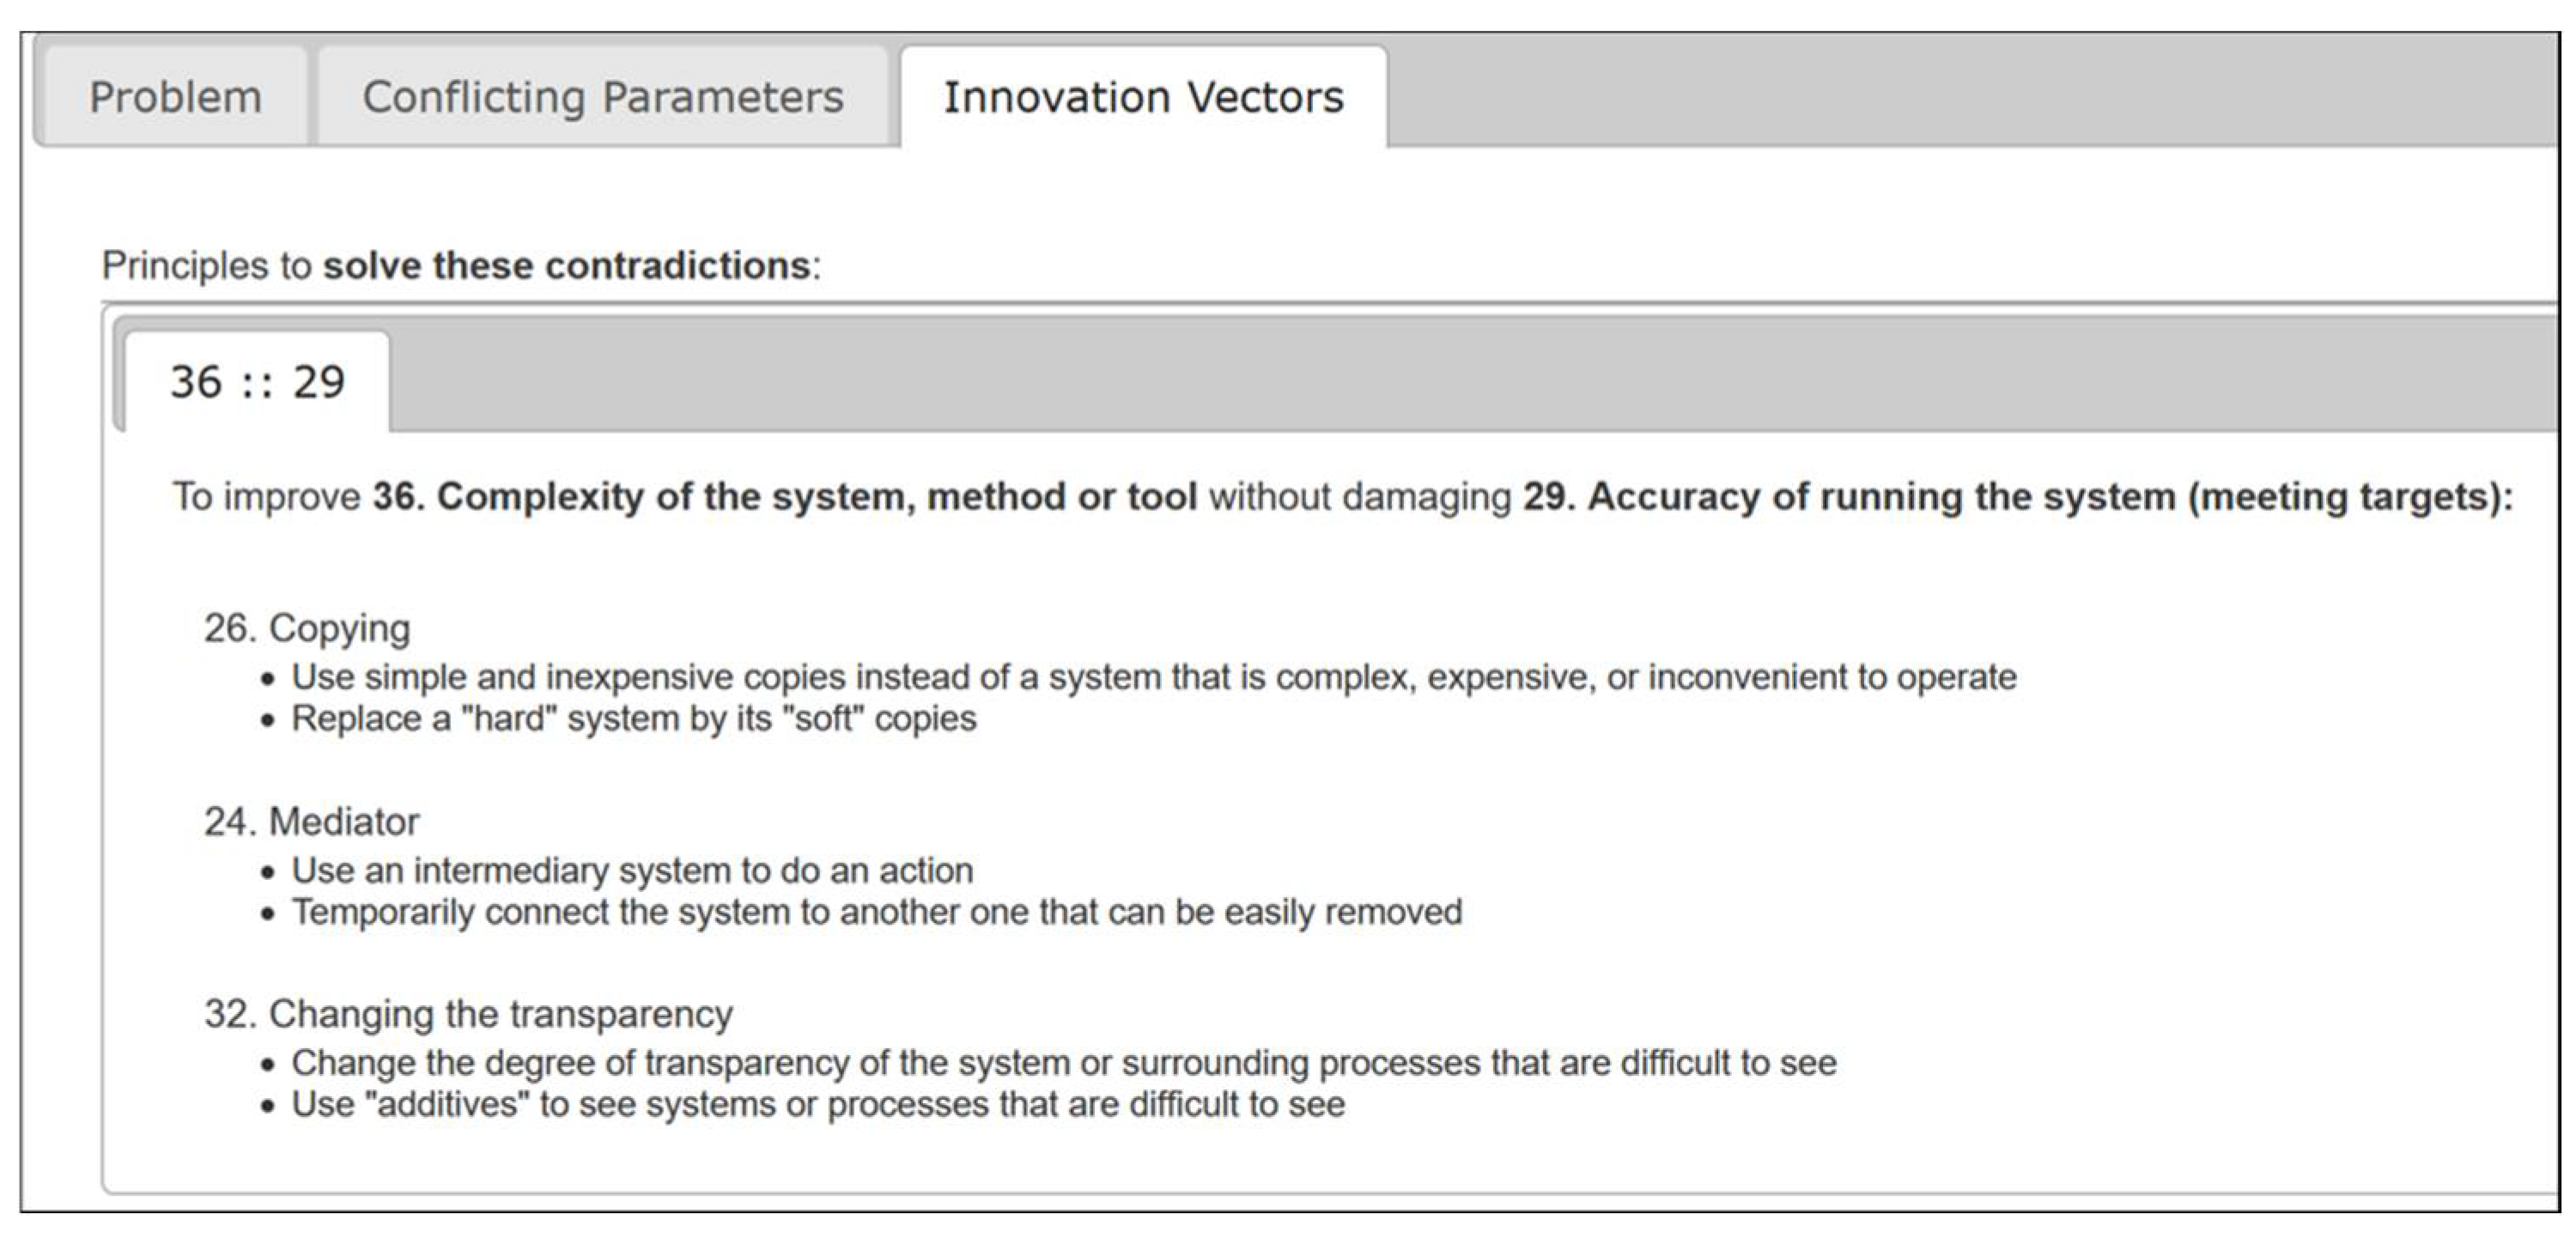
Task: Click the 'To improve' words
Action: (x=266, y=497)
